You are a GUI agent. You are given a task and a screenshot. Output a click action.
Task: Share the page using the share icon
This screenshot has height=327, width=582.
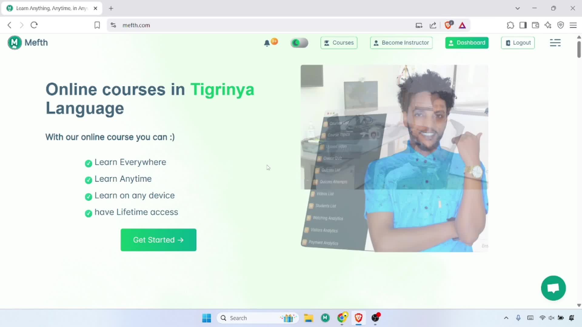[x=433, y=25]
